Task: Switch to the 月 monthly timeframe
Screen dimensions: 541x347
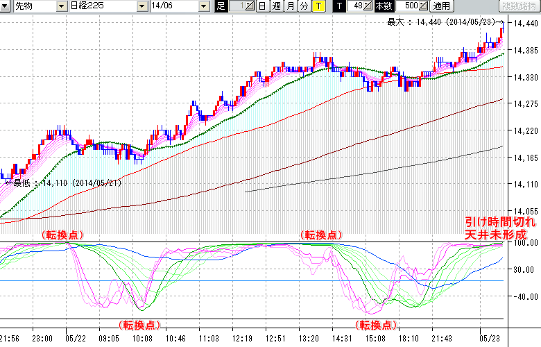Action: pos(291,6)
